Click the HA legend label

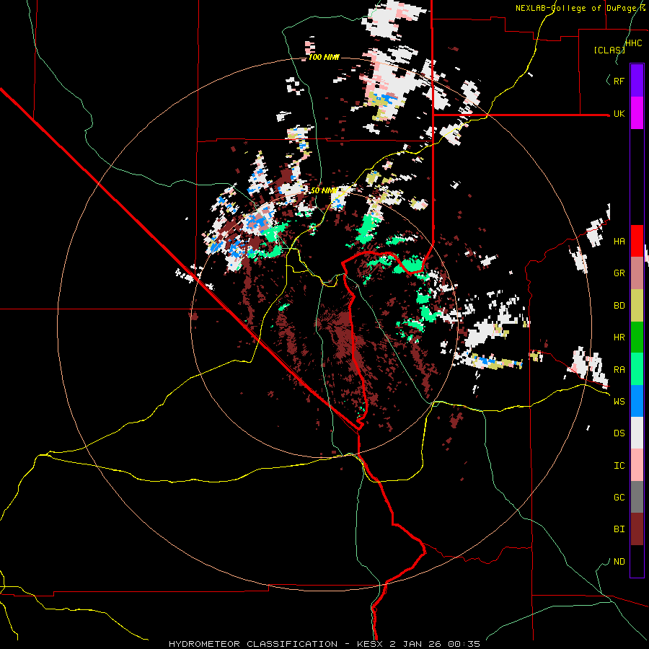coord(619,242)
